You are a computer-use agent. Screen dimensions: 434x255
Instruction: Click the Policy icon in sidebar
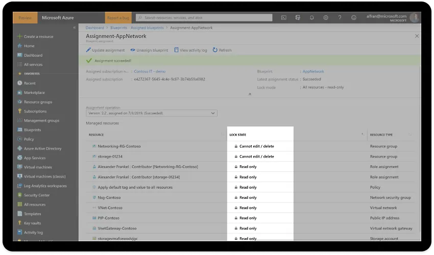point(19,139)
